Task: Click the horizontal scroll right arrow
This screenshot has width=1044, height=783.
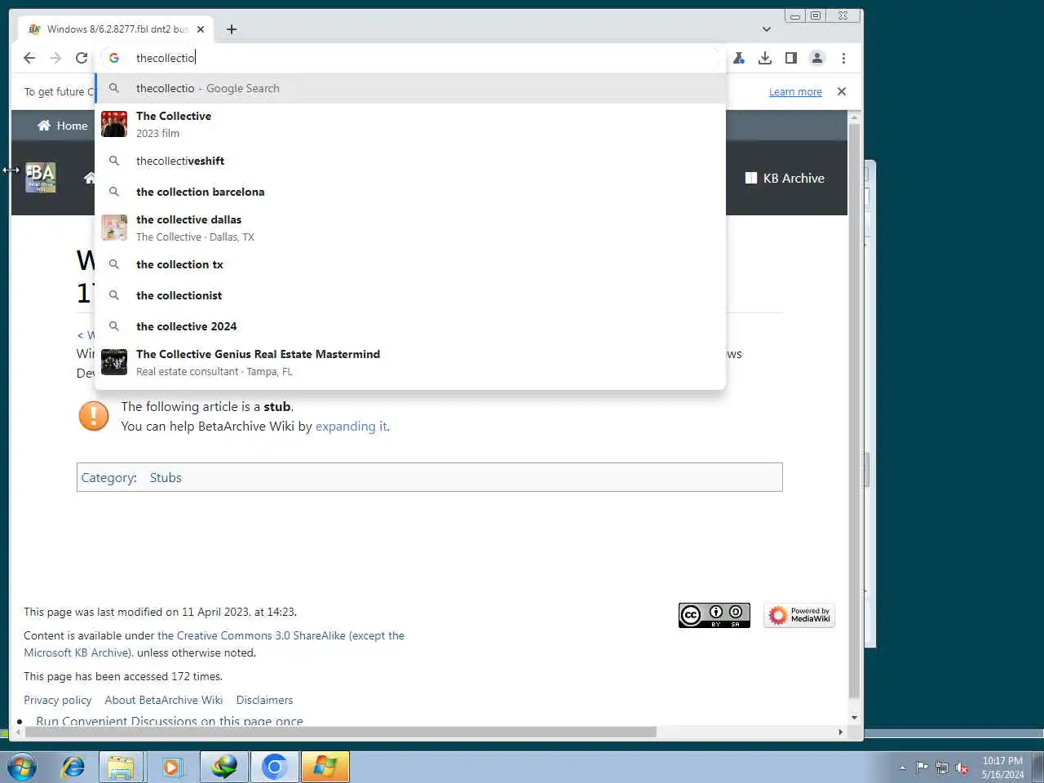Action: coord(841,732)
